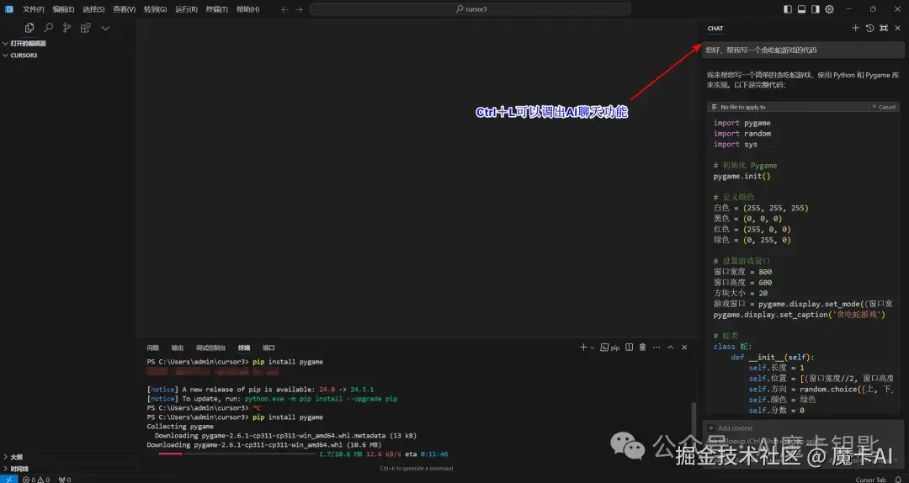
Task: Click the '窗口宽度 = 800' code line
Action: tap(742, 272)
